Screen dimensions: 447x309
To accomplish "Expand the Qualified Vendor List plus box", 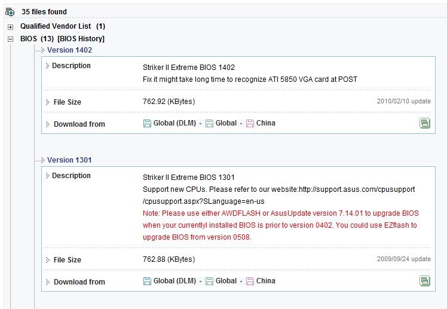I will 11,27.
